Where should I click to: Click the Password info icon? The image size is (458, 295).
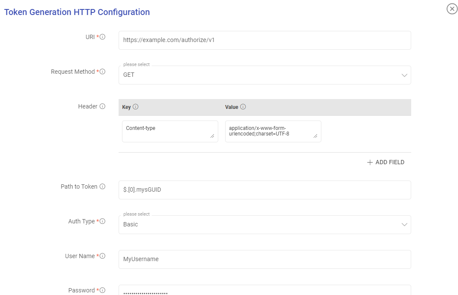coord(102,290)
